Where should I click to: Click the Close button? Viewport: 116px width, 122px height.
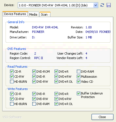click(102, 117)
